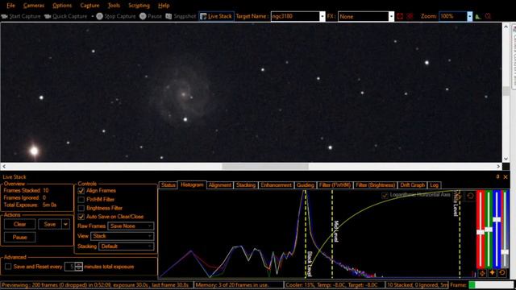Switch to the Drift Graph tab

point(413,185)
